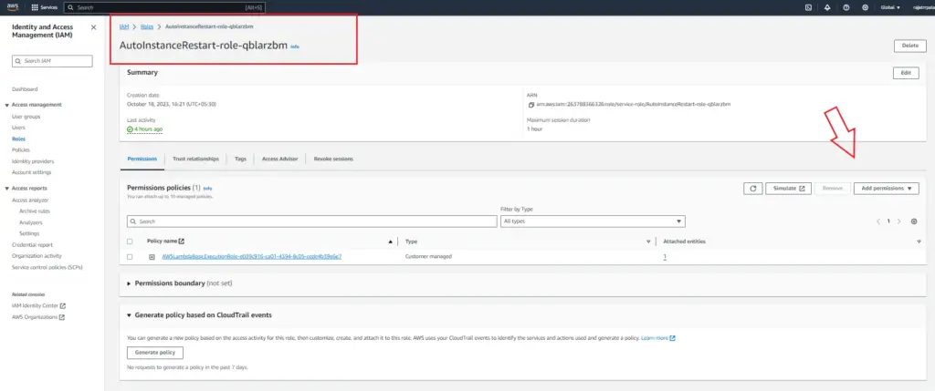Open Info link next to role name

tap(295, 46)
